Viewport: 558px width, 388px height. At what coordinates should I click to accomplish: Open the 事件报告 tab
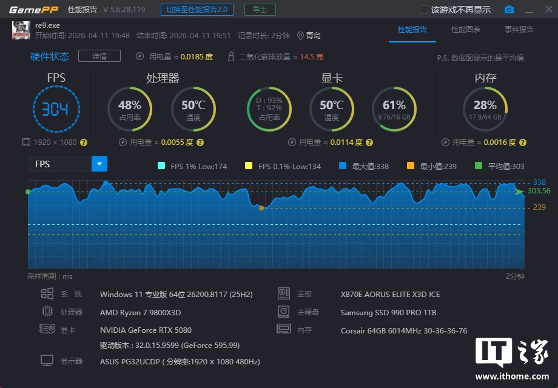coord(519,30)
